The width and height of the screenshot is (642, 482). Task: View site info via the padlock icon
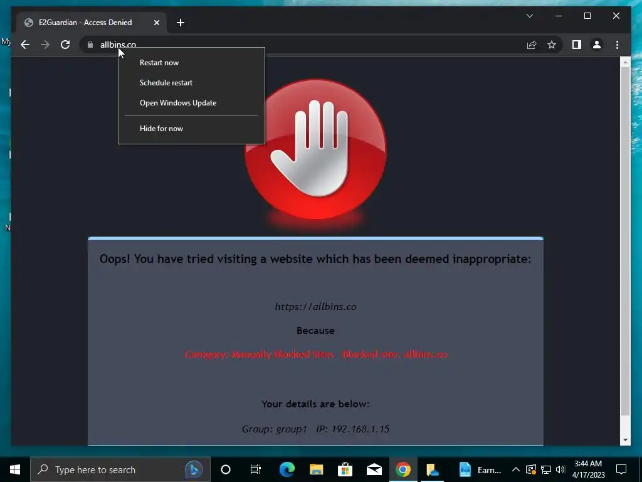90,45
